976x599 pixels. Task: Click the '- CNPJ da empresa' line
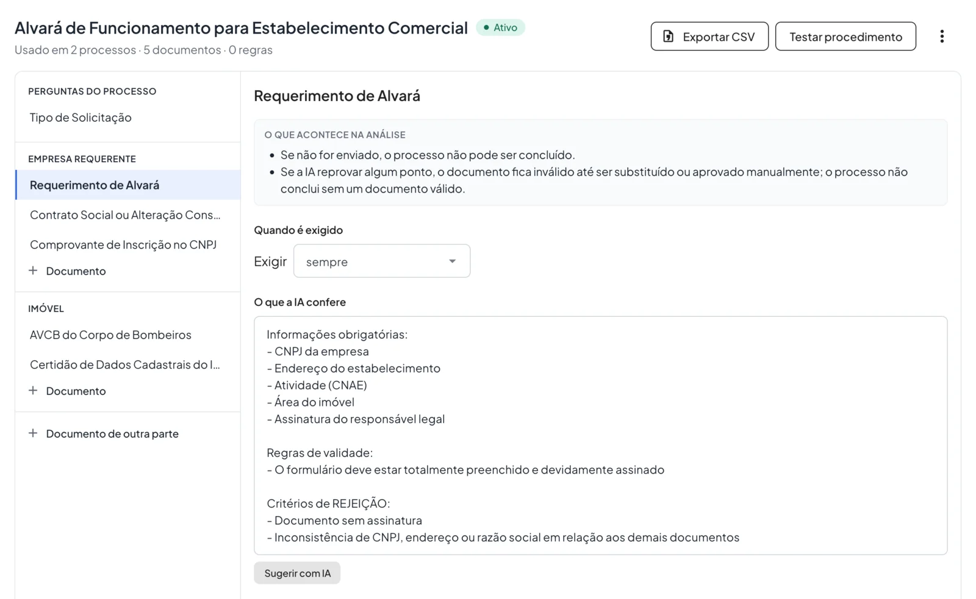pyautogui.click(x=318, y=352)
